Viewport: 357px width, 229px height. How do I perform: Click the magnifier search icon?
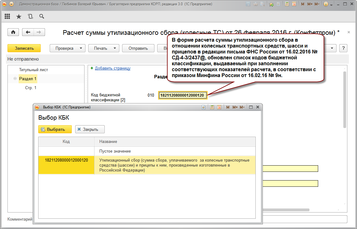tap(42, 16)
